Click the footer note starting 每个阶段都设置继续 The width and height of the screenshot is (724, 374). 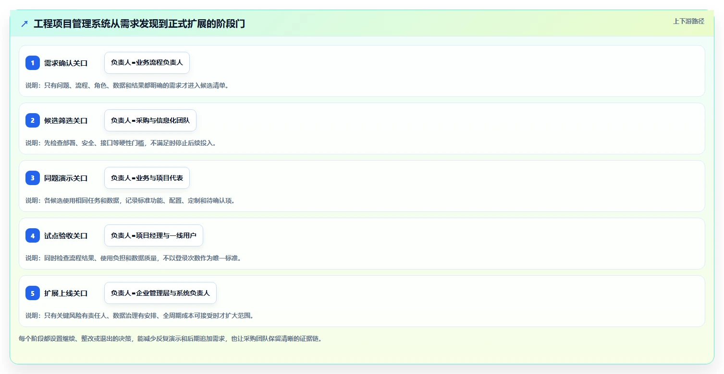pos(170,339)
